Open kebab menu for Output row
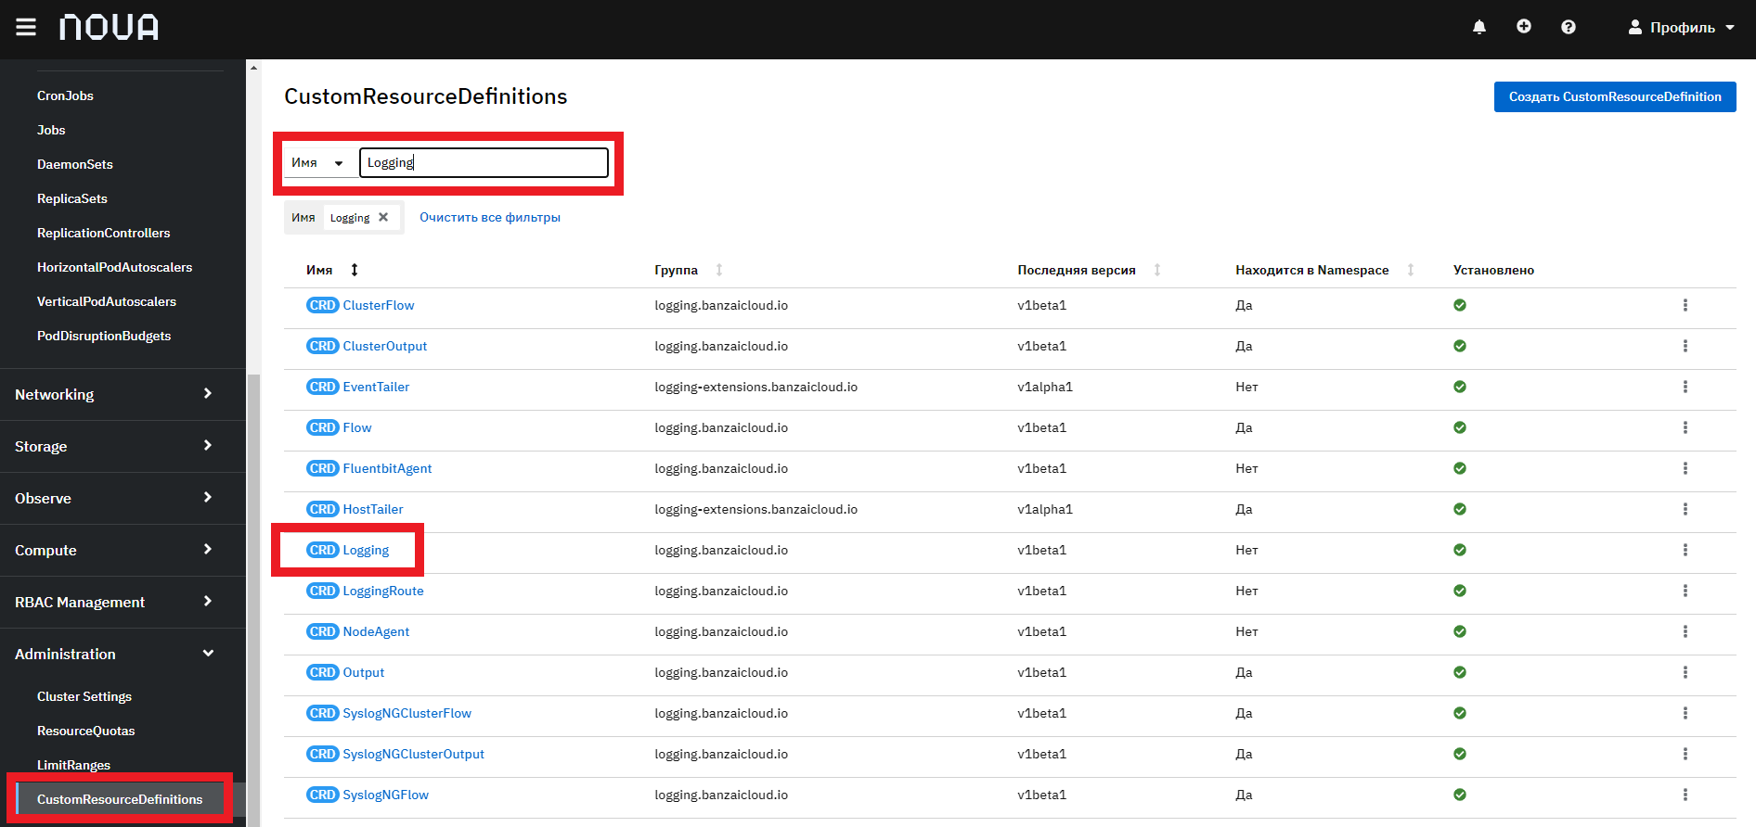 pyautogui.click(x=1685, y=672)
